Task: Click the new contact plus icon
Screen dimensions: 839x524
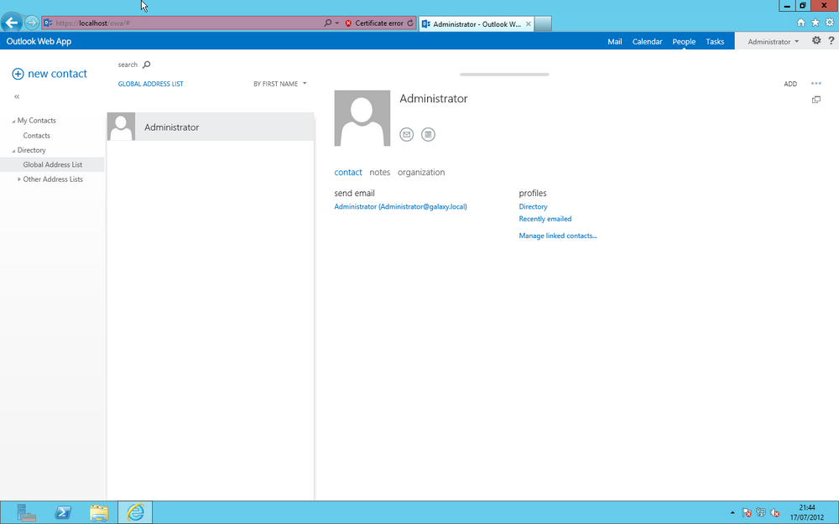Action: pos(18,74)
